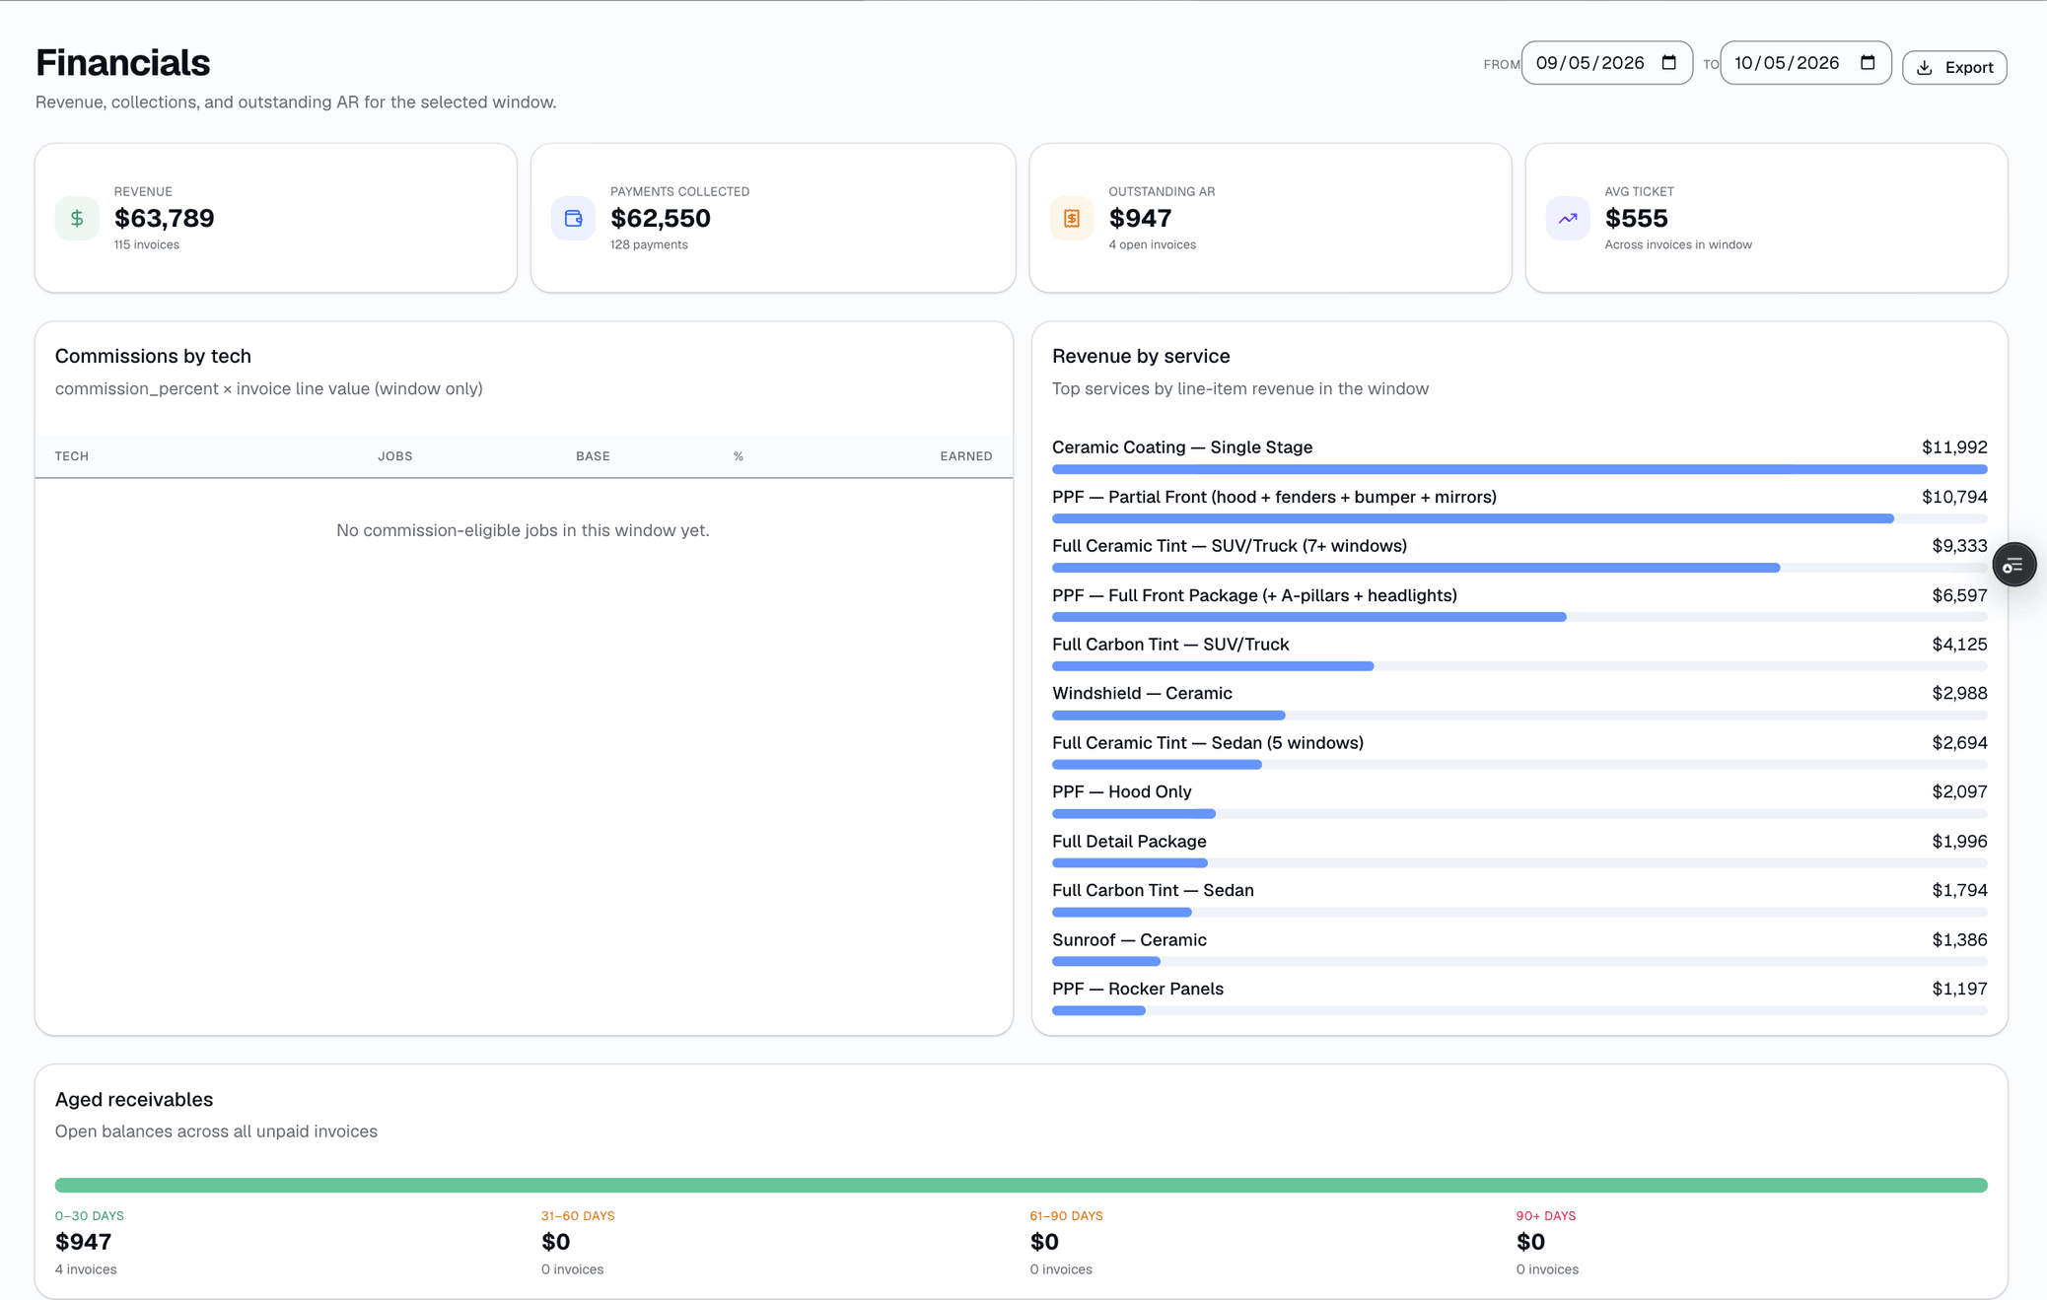The height and width of the screenshot is (1300, 2047).
Task: Click the 128 payments subtext
Action: [649, 245]
